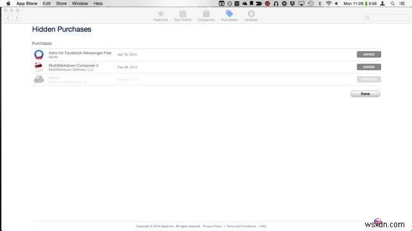This screenshot has height=231, width=412.
Task: Open the Featured star tab
Action: (160, 16)
